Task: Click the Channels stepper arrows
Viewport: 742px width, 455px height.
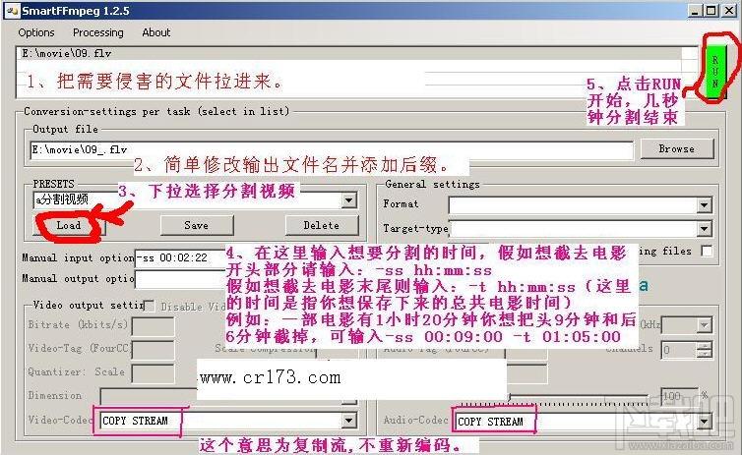Action: coord(705,350)
